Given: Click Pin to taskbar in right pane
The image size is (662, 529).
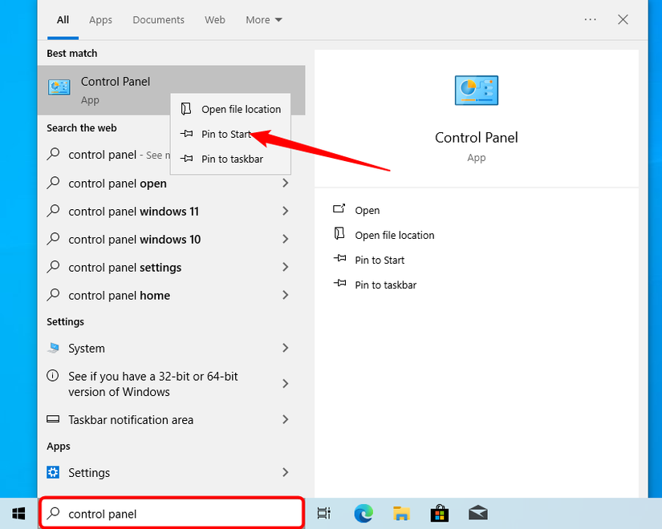Looking at the screenshot, I should pyautogui.click(x=385, y=285).
